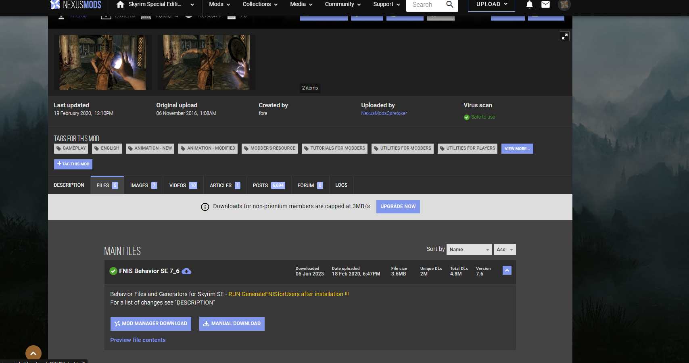
Task: Select the ANIMATION - MODIFIED tag
Action: pyautogui.click(x=208, y=148)
